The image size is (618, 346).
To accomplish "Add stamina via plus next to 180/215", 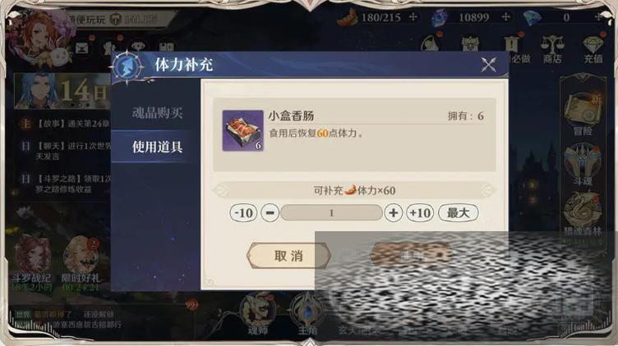I will (413, 17).
